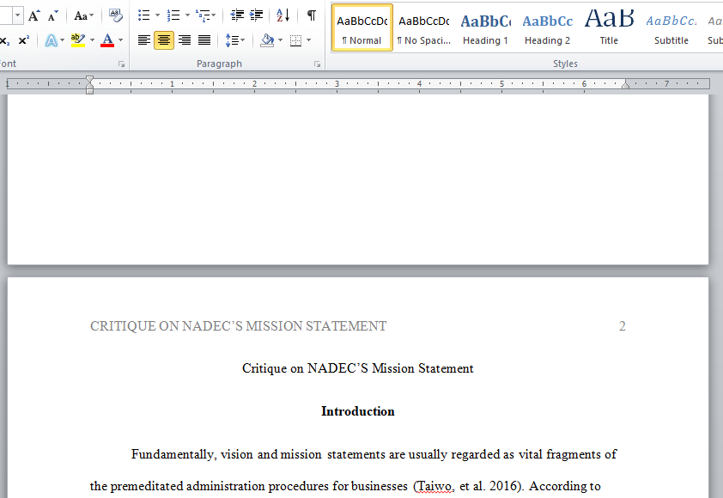Expand the multilevel list dropdown arrow
Viewport: 723px width, 498px height.
(214, 15)
